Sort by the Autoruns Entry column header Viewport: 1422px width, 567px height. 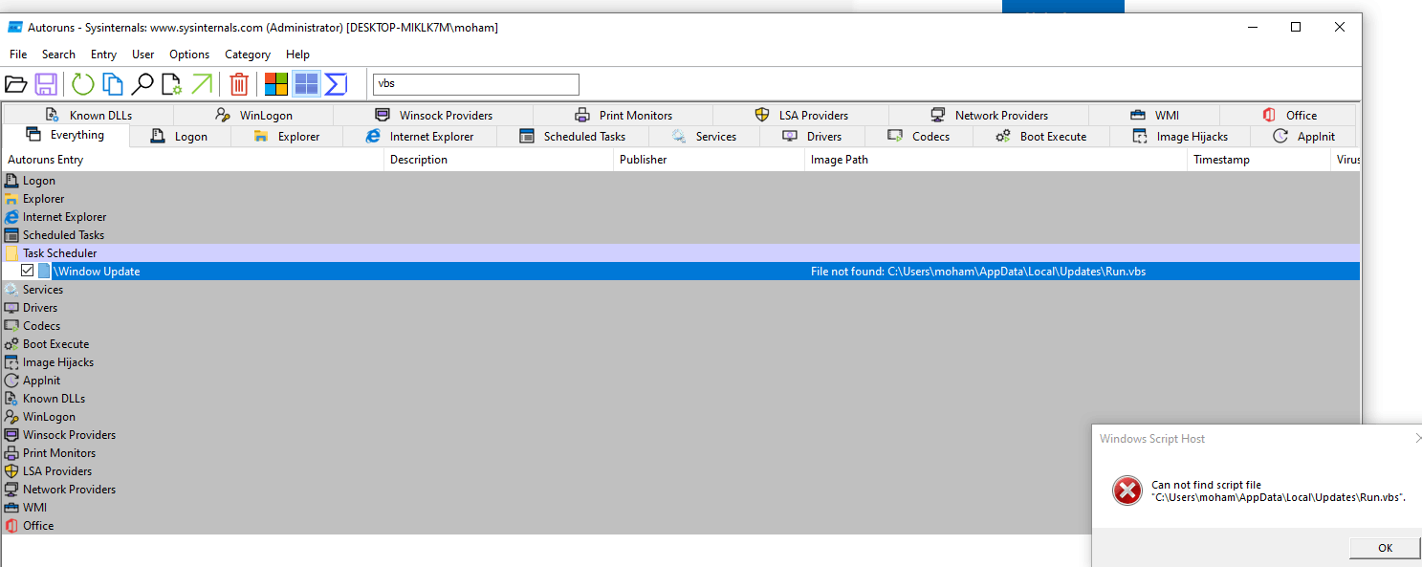pyautogui.click(x=193, y=160)
